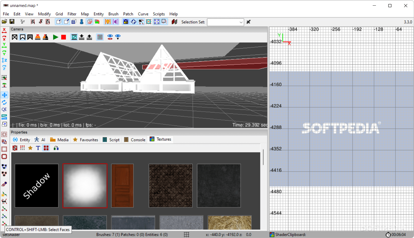Screen dimensions: 414x238
Task: Click the texture browser vertical scrollbar
Action: [263, 157]
